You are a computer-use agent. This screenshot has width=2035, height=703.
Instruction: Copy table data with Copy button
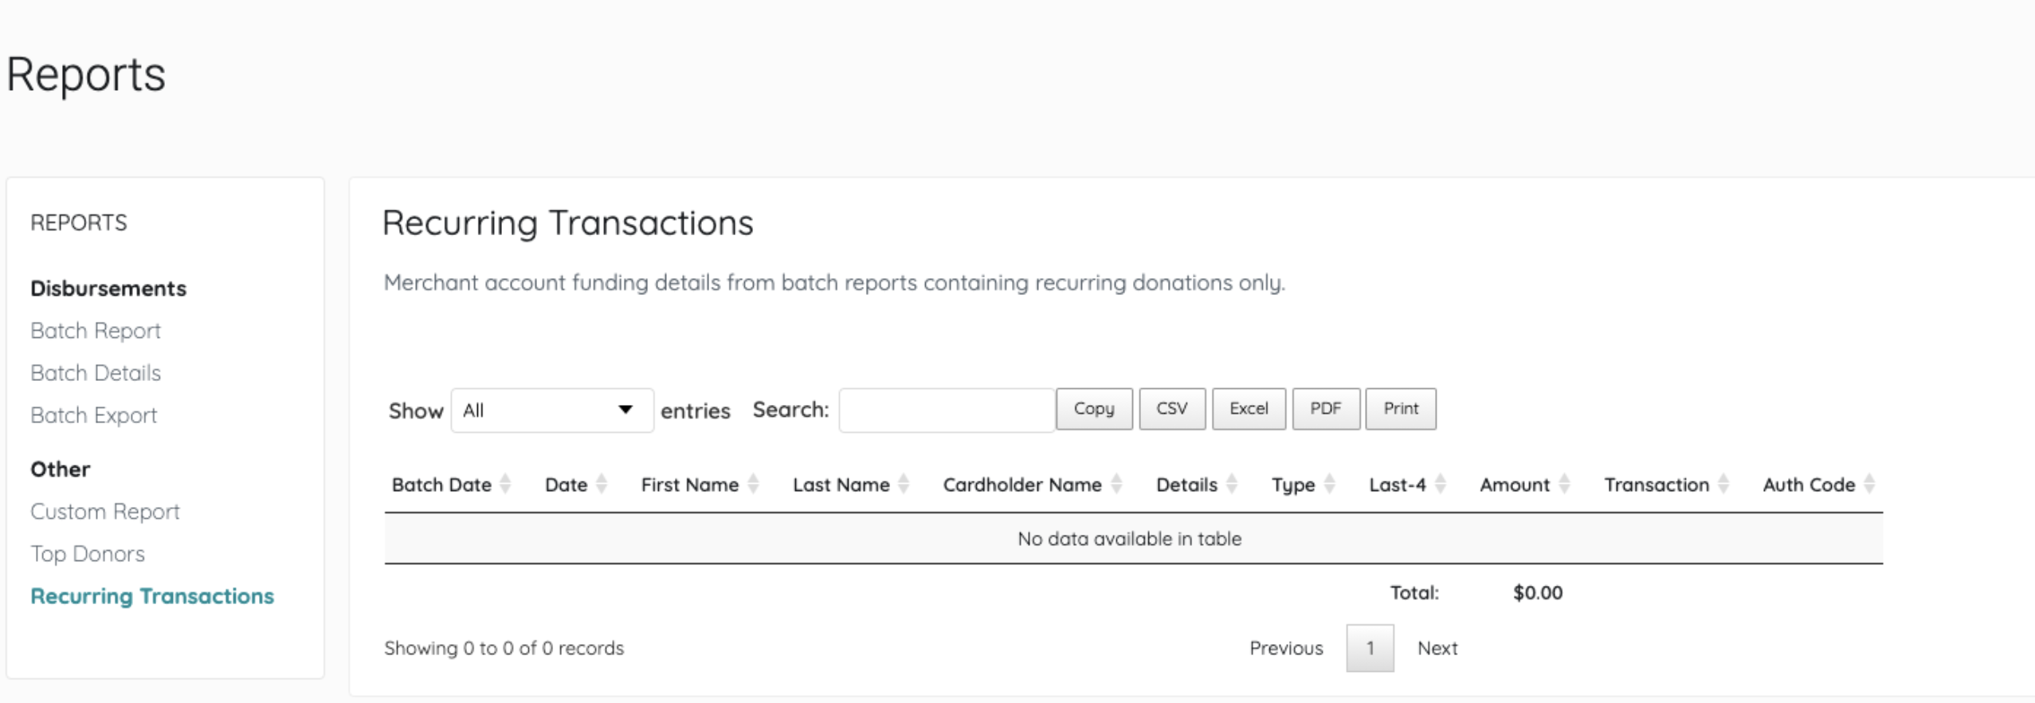point(1093,409)
